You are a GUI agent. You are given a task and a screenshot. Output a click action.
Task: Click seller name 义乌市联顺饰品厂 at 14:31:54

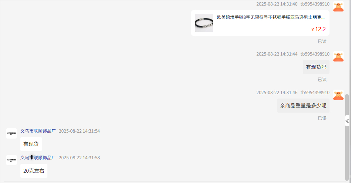[38, 131]
